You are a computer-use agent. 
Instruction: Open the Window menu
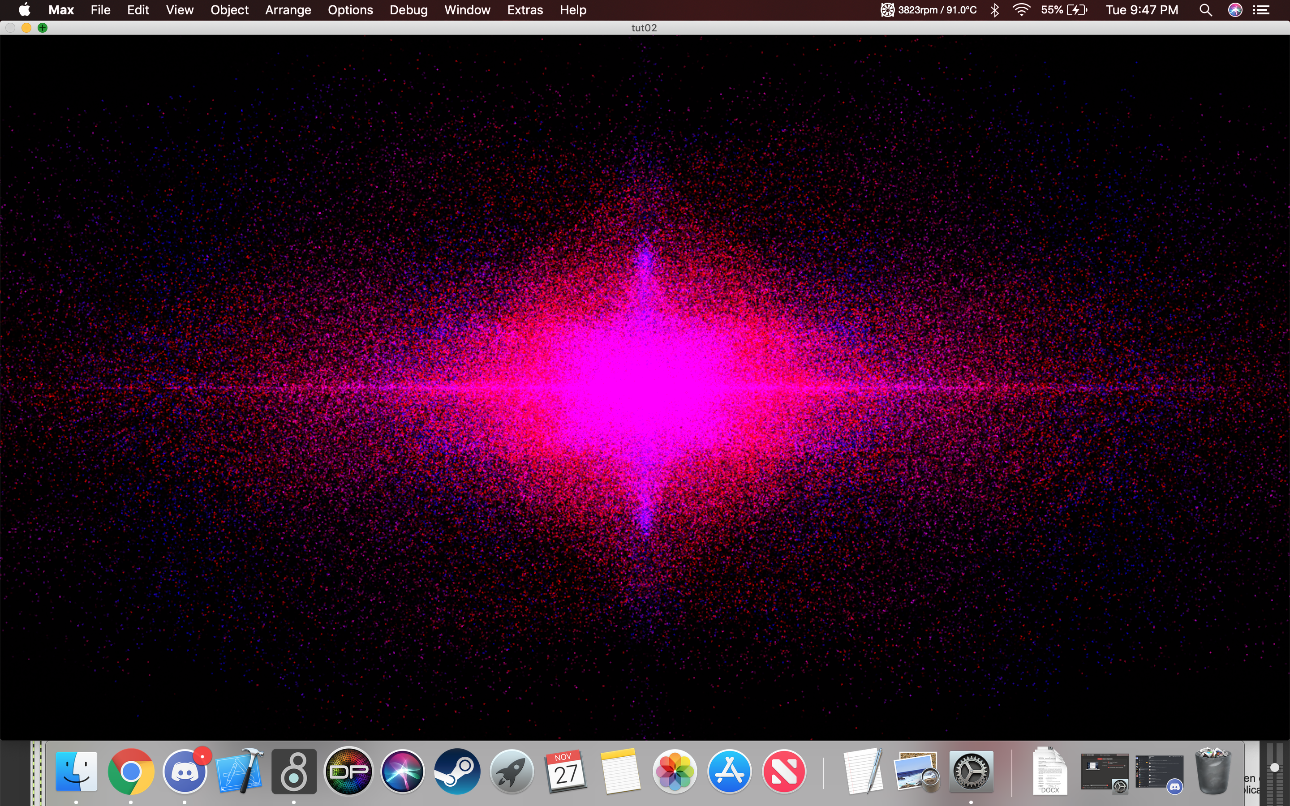467,9
